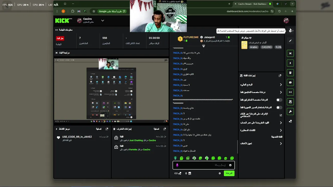Toggle the wrench channel actions sidebar icon
Screen dimensions: 333x187
click(290, 111)
